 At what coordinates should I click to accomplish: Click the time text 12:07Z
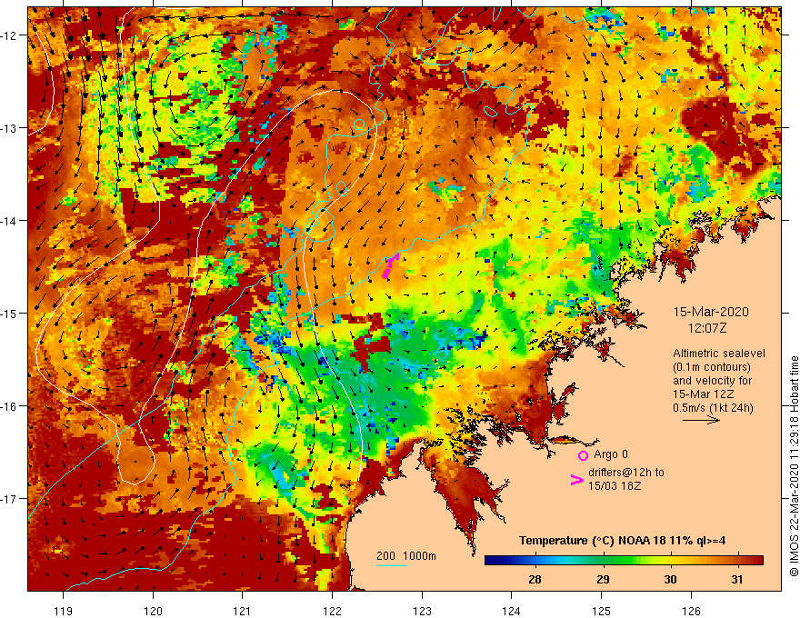point(706,328)
